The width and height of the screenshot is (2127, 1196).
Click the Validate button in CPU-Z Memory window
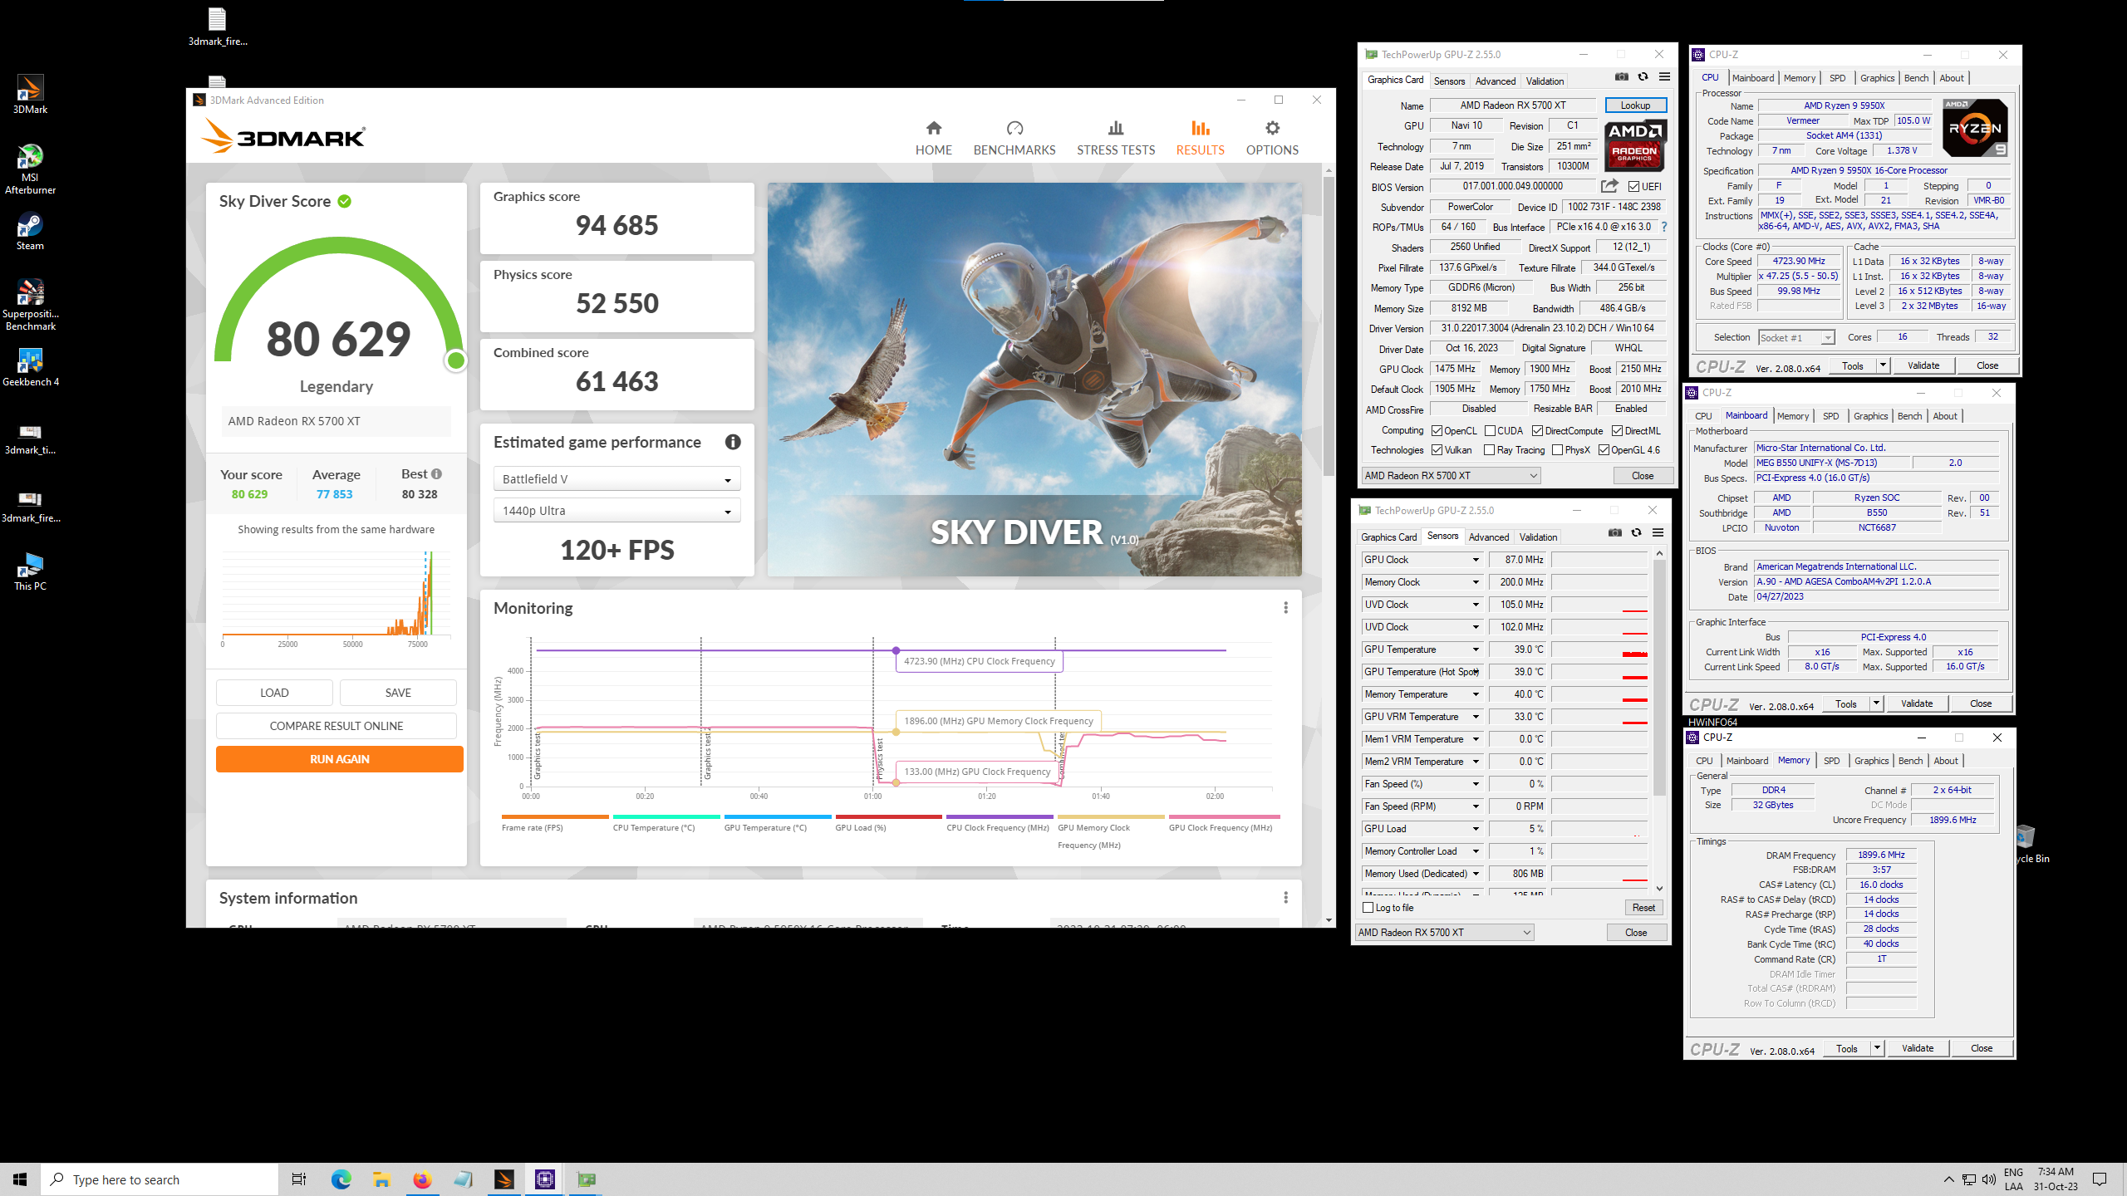tap(1917, 1048)
